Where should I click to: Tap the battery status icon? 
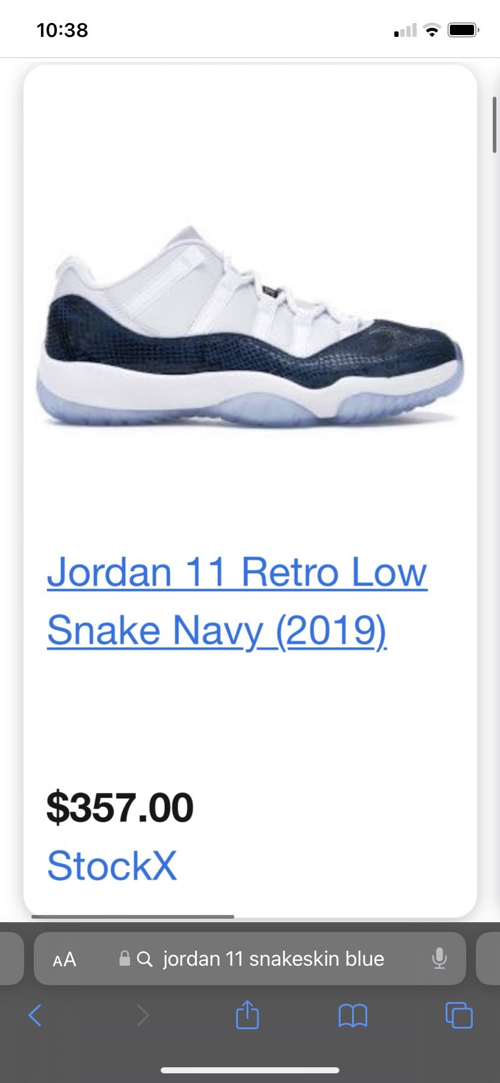click(x=464, y=30)
